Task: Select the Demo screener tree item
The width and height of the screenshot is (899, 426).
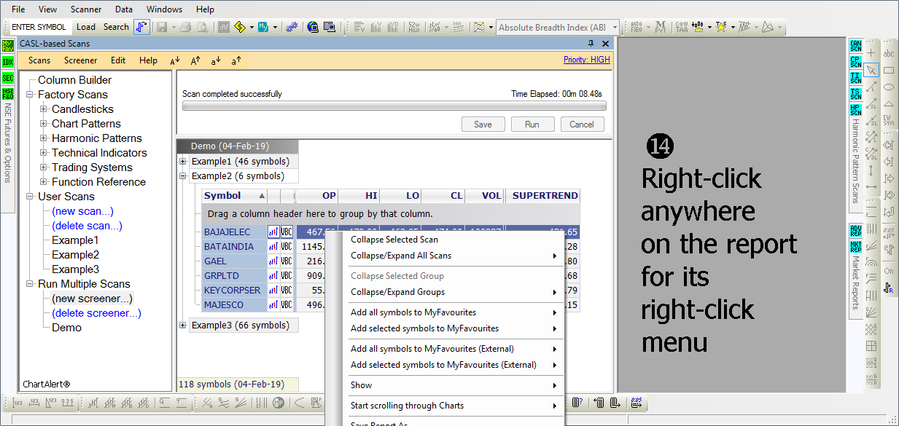Action: click(x=66, y=328)
